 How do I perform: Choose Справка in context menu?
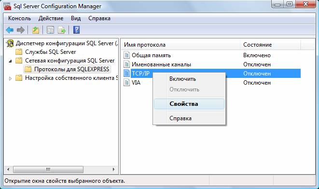tap(180, 118)
